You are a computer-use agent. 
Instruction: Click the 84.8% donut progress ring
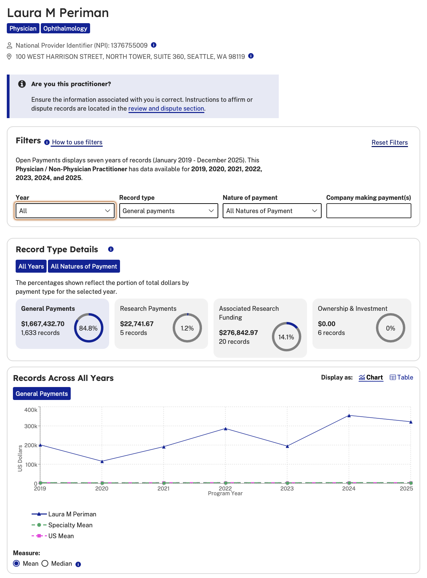click(88, 328)
